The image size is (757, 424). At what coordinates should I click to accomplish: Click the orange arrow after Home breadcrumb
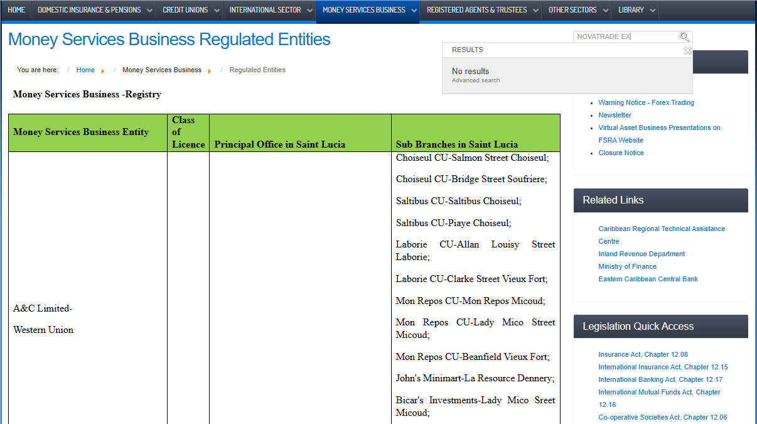pos(103,71)
